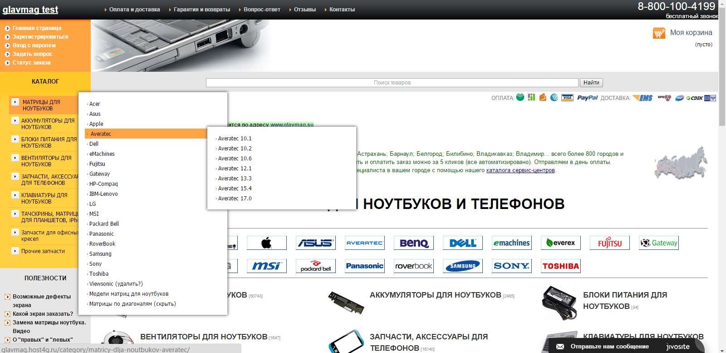Viewport: 726px width, 353px height.
Task: Open the Вход с паролем link
Action: 34,45
